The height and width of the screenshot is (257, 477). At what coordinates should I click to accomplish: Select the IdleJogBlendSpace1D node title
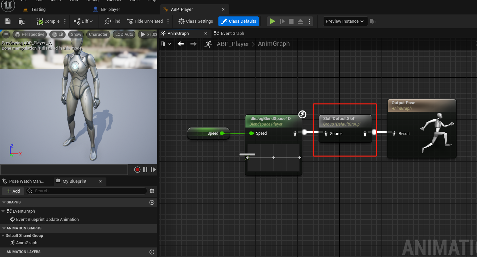click(270, 119)
